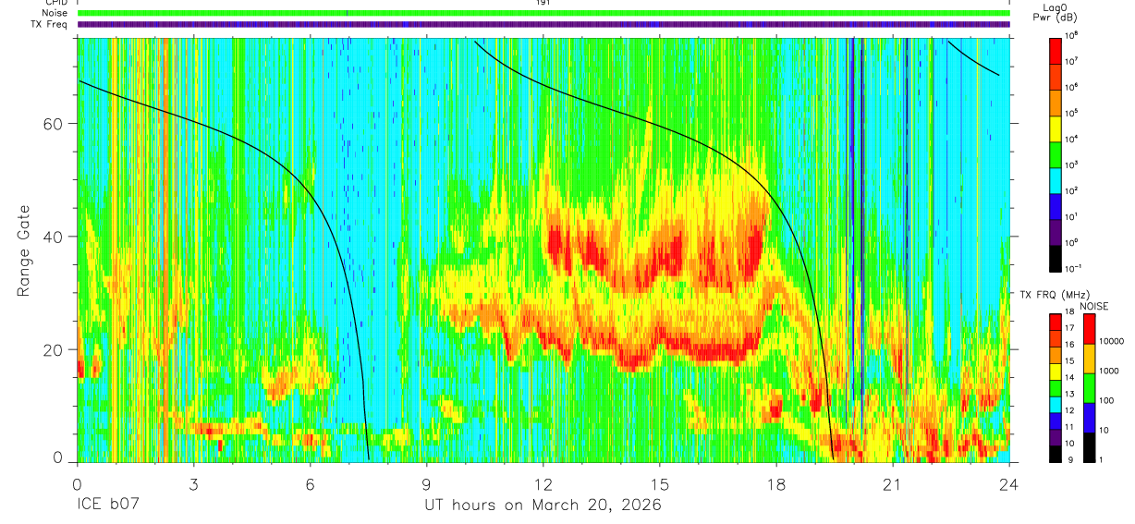The width and height of the screenshot is (1135, 524).
Task: Click the '14' label on TX FRQ scale
Action: (x=1069, y=377)
